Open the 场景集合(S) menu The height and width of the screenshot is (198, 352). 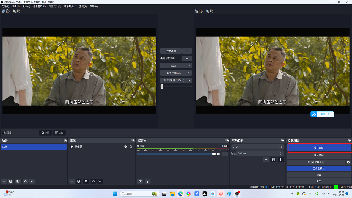(x=70, y=6)
